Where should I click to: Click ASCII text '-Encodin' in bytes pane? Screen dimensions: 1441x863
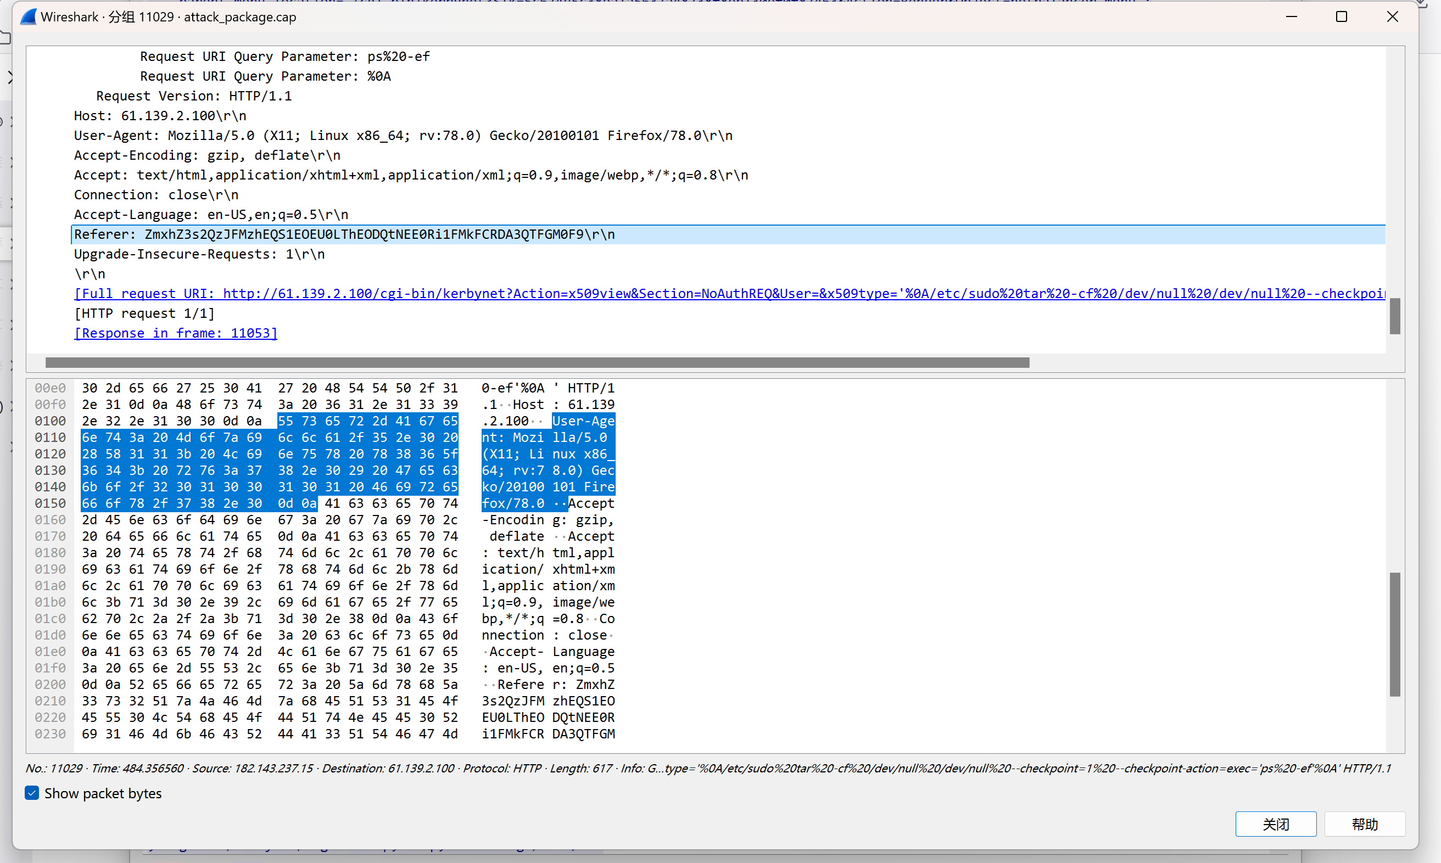(x=512, y=519)
